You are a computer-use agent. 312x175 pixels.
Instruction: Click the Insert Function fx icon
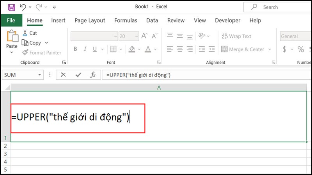[93, 75]
